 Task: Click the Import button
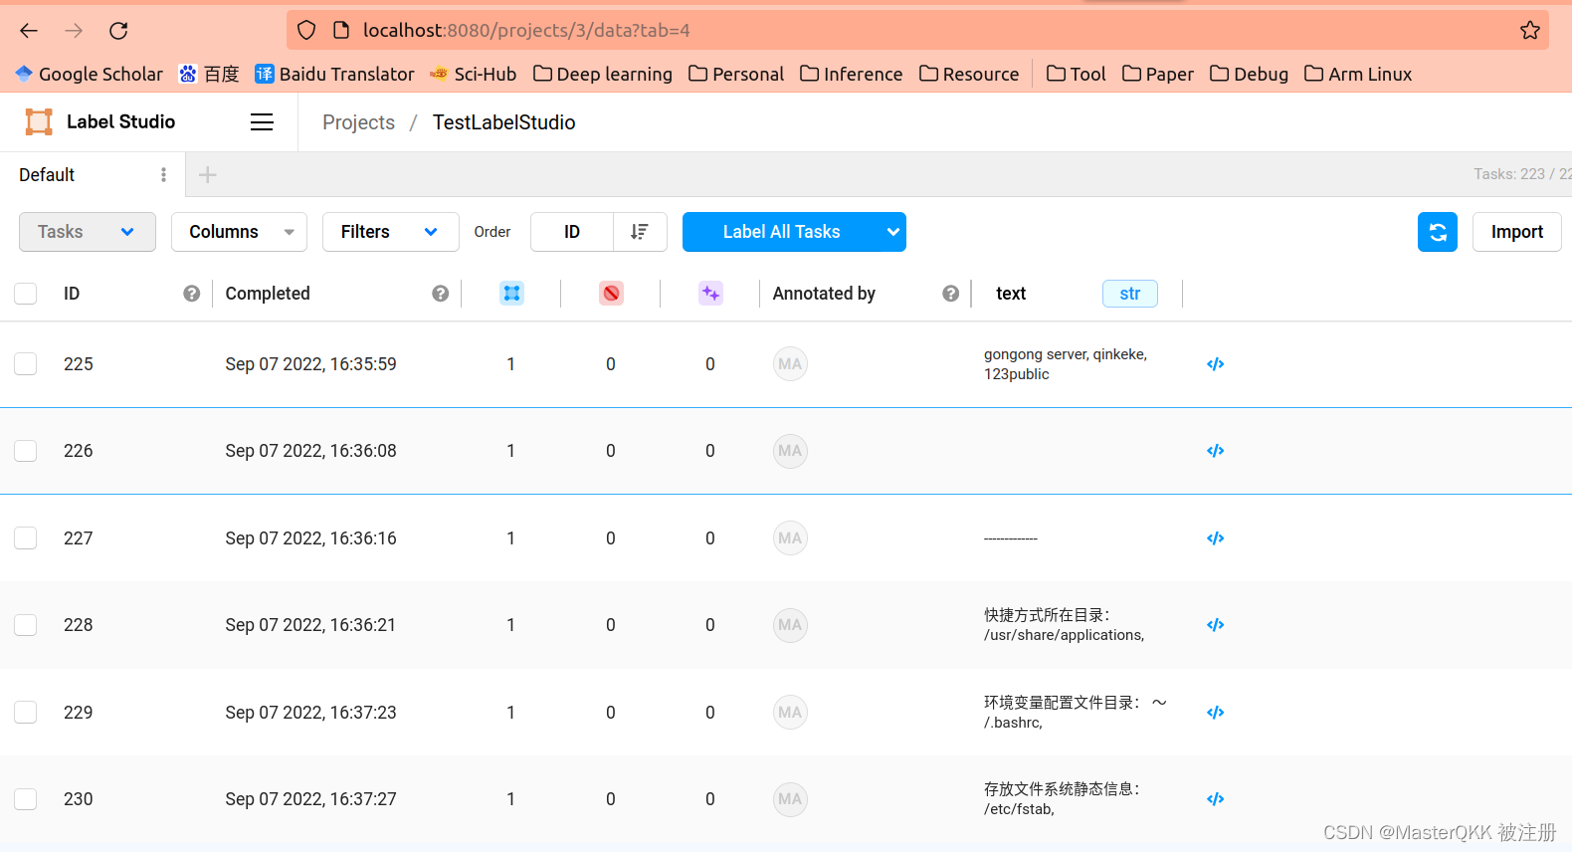1517,232
